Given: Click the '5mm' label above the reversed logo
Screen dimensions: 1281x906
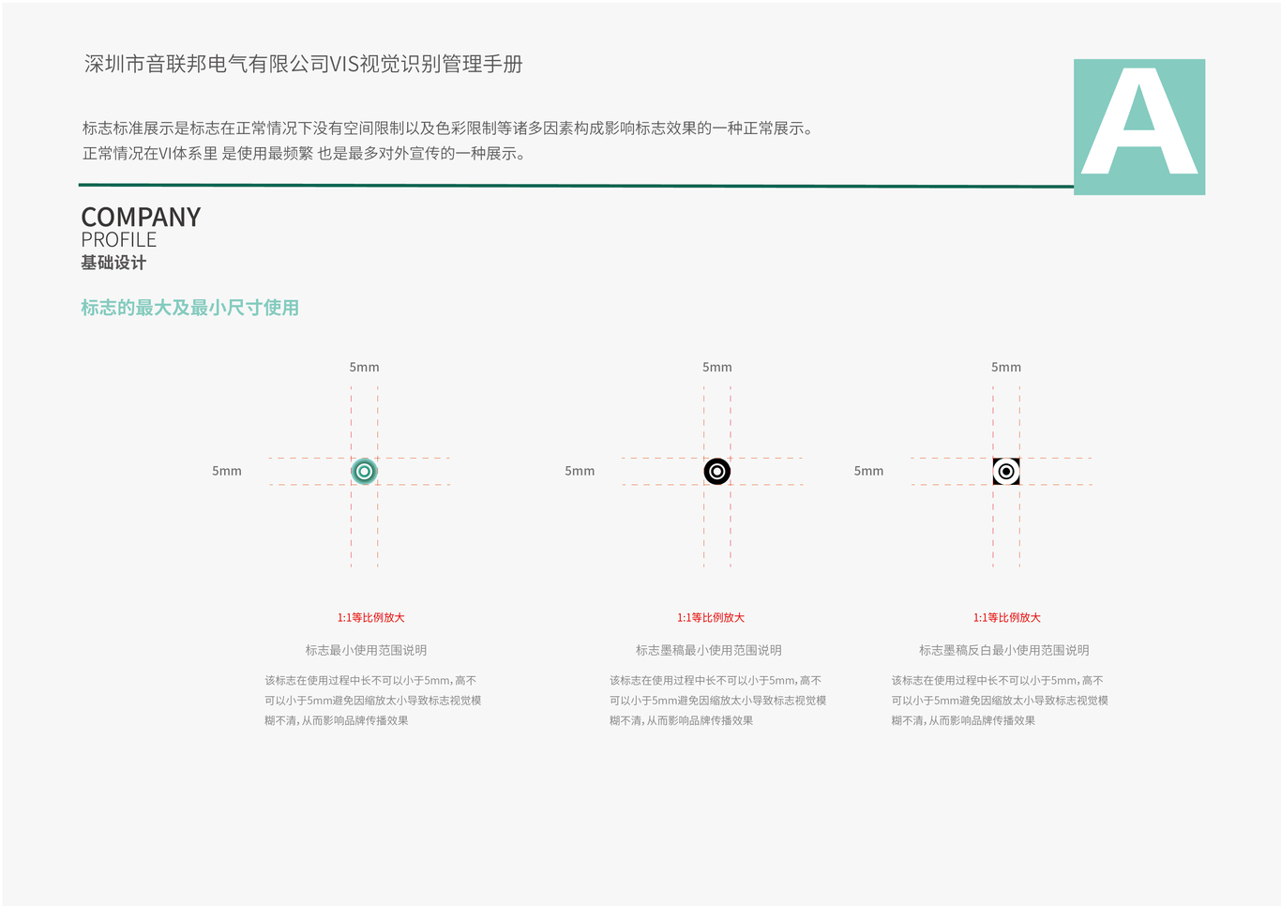Looking at the screenshot, I should tap(1006, 367).
